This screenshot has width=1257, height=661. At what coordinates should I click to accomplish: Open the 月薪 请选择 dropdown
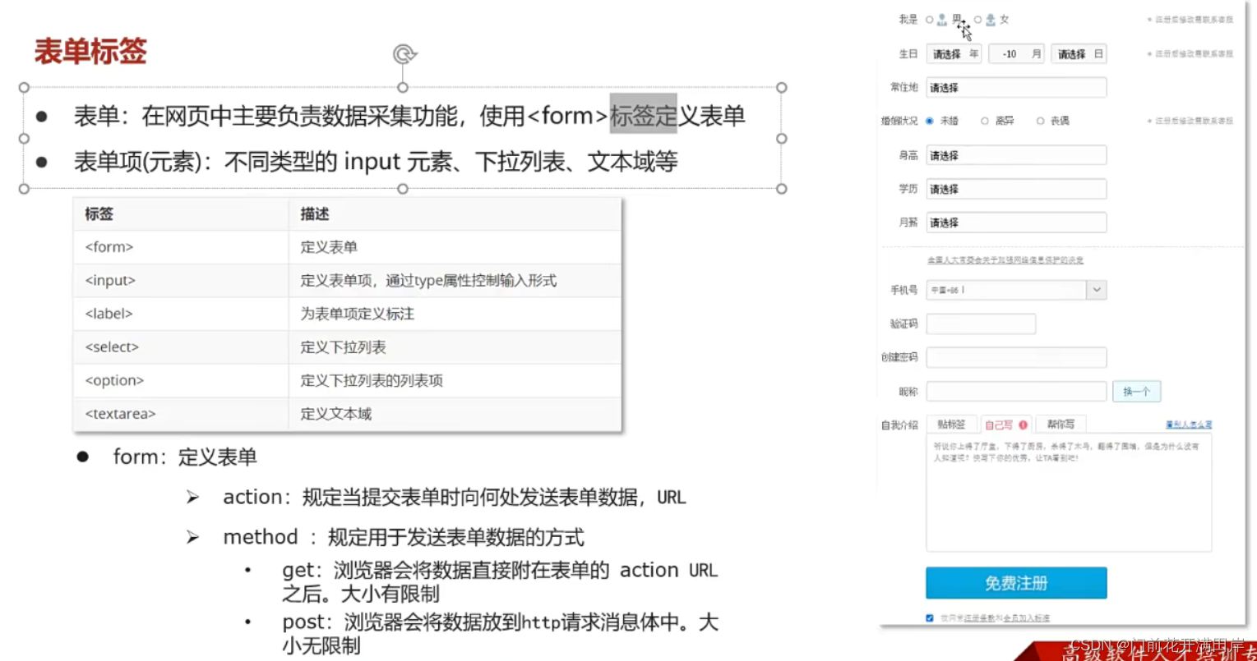[x=1016, y=223]
